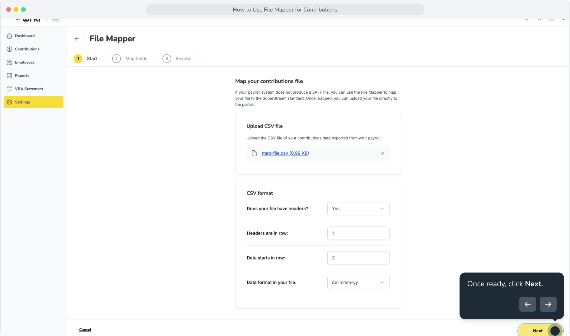Screen dimensions: 570x336
Task: Click the Reports chart icon
Action: (10, 76)
